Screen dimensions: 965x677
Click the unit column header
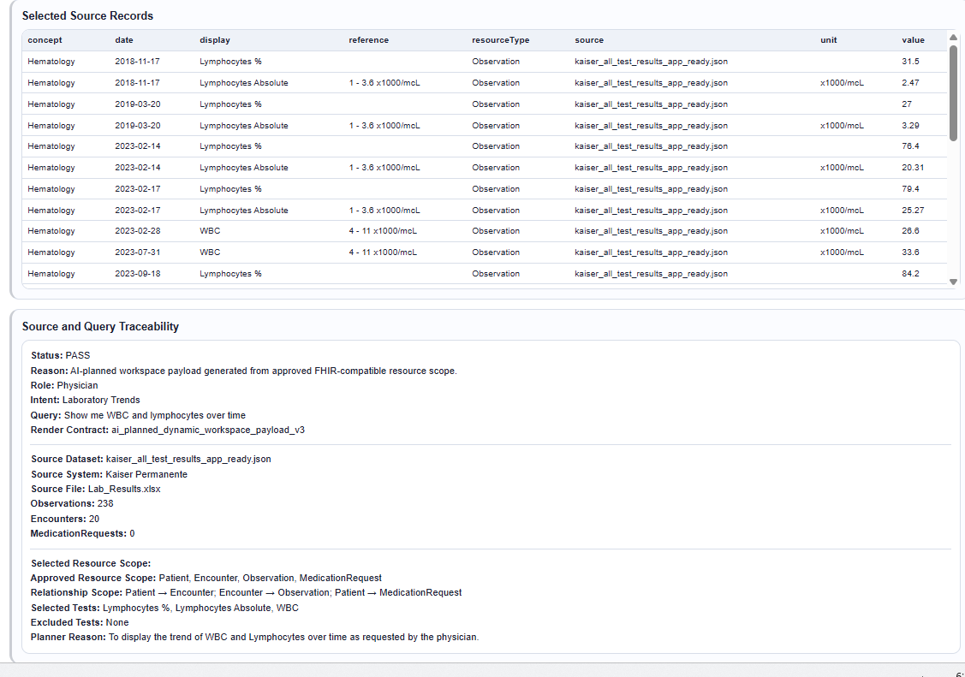[828, 40]
